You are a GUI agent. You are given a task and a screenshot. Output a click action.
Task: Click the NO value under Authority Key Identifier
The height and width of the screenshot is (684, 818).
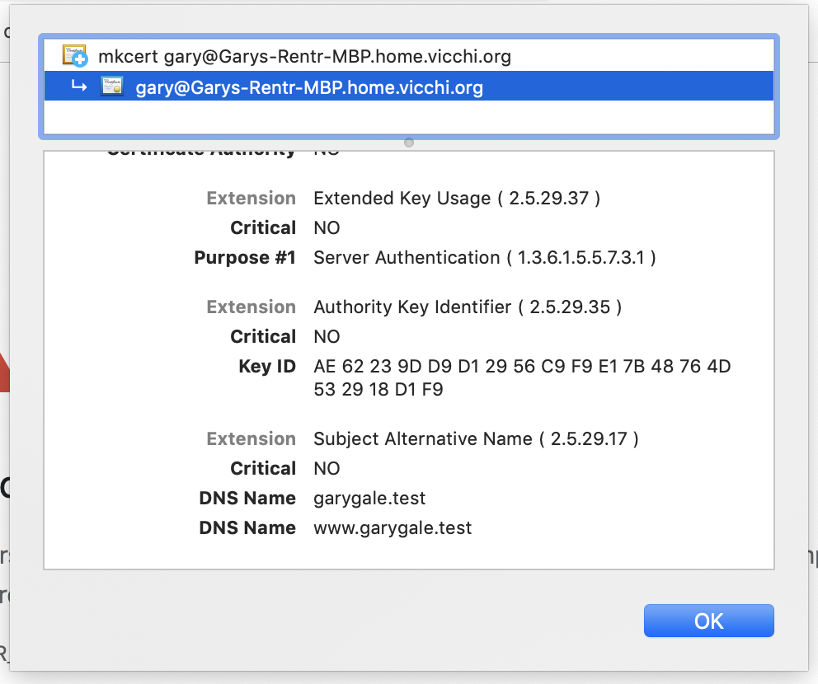tap(327, 337)
